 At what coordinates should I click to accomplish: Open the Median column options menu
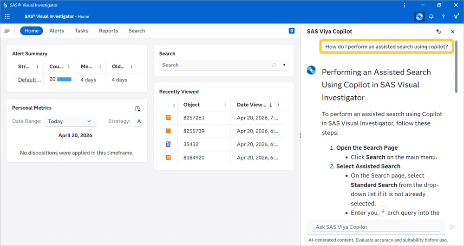click(x=100, y=66)
